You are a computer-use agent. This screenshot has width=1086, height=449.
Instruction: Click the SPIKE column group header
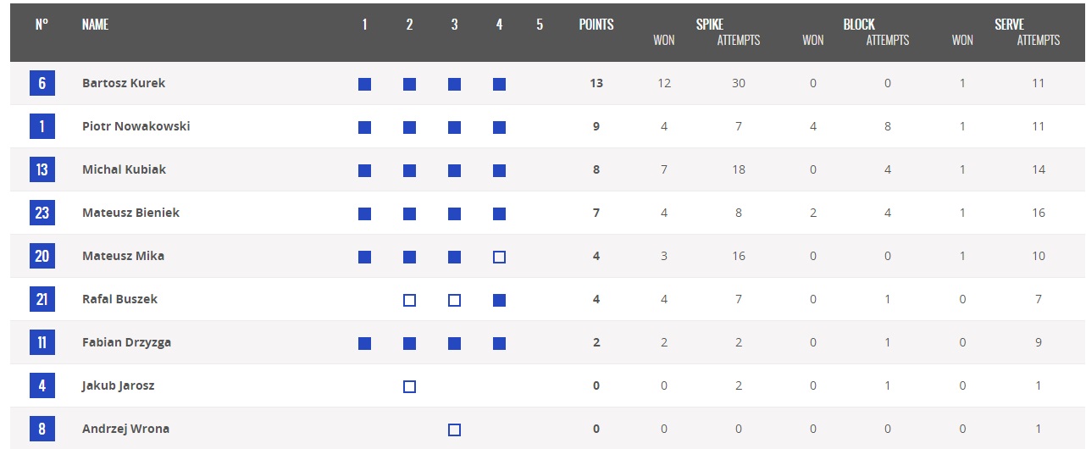click(710, 25)
